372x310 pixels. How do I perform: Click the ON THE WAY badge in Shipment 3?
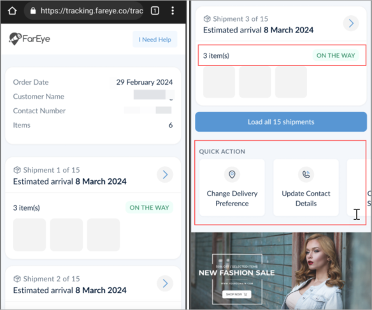[336, 55]
